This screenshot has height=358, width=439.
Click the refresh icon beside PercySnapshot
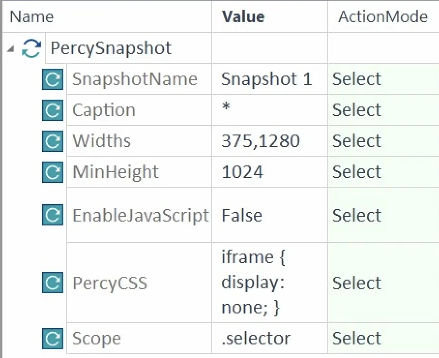click(x=31, y=48)
